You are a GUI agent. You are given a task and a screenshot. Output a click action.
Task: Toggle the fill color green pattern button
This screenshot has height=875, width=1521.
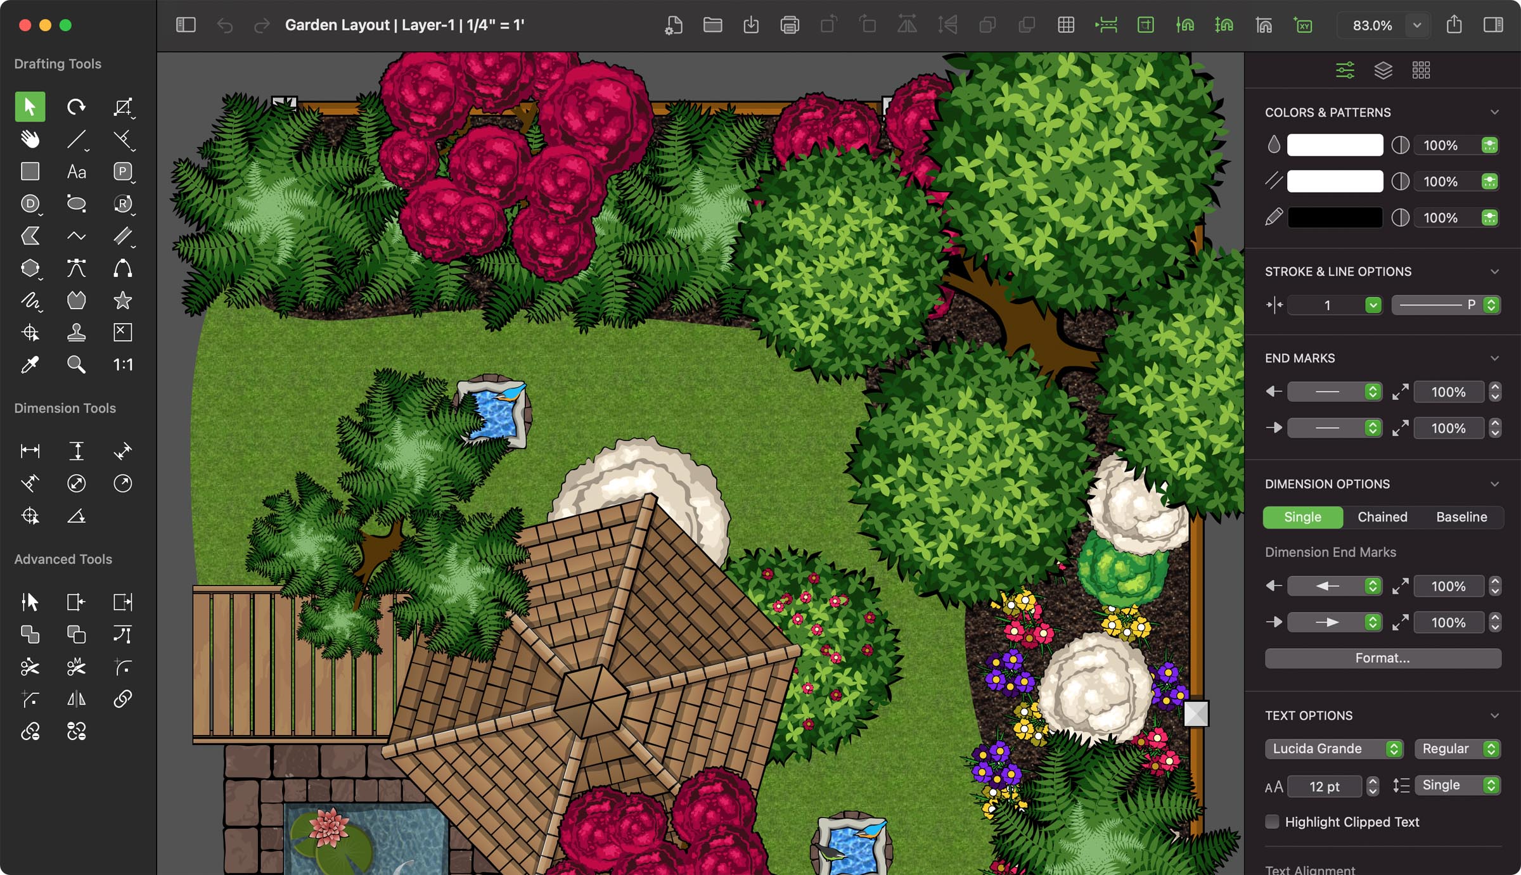[1489, 145]
